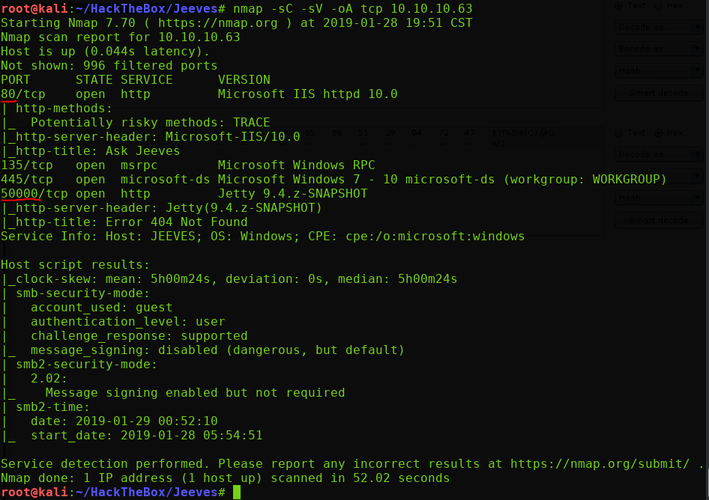Screen dimensions: 709x500
Task: Choose the Hex radio in the lower decoder panel
Action: [658, 133]
